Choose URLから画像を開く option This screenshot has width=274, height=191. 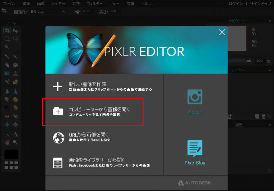click(x=82, y=137)
